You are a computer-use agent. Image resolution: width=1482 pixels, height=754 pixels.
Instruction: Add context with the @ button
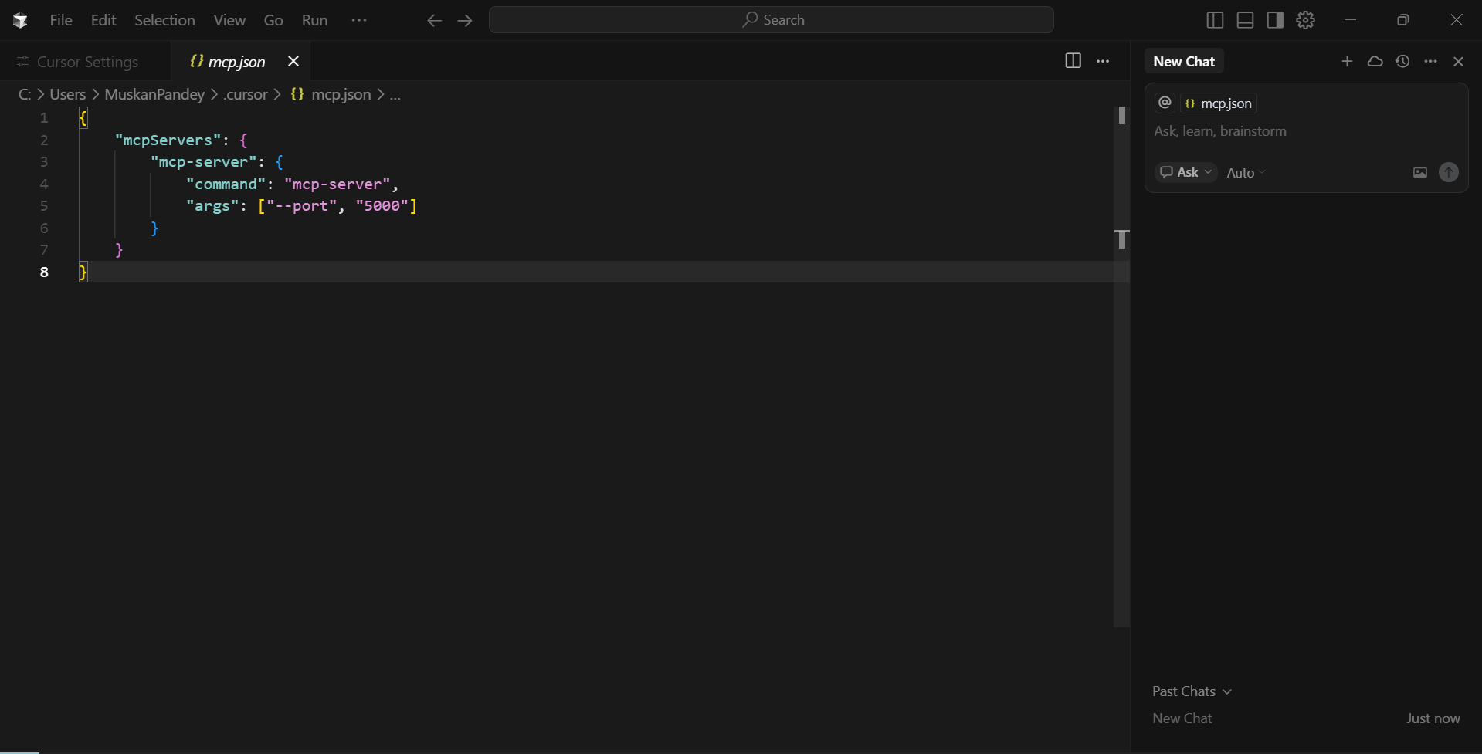point(1165,103)
